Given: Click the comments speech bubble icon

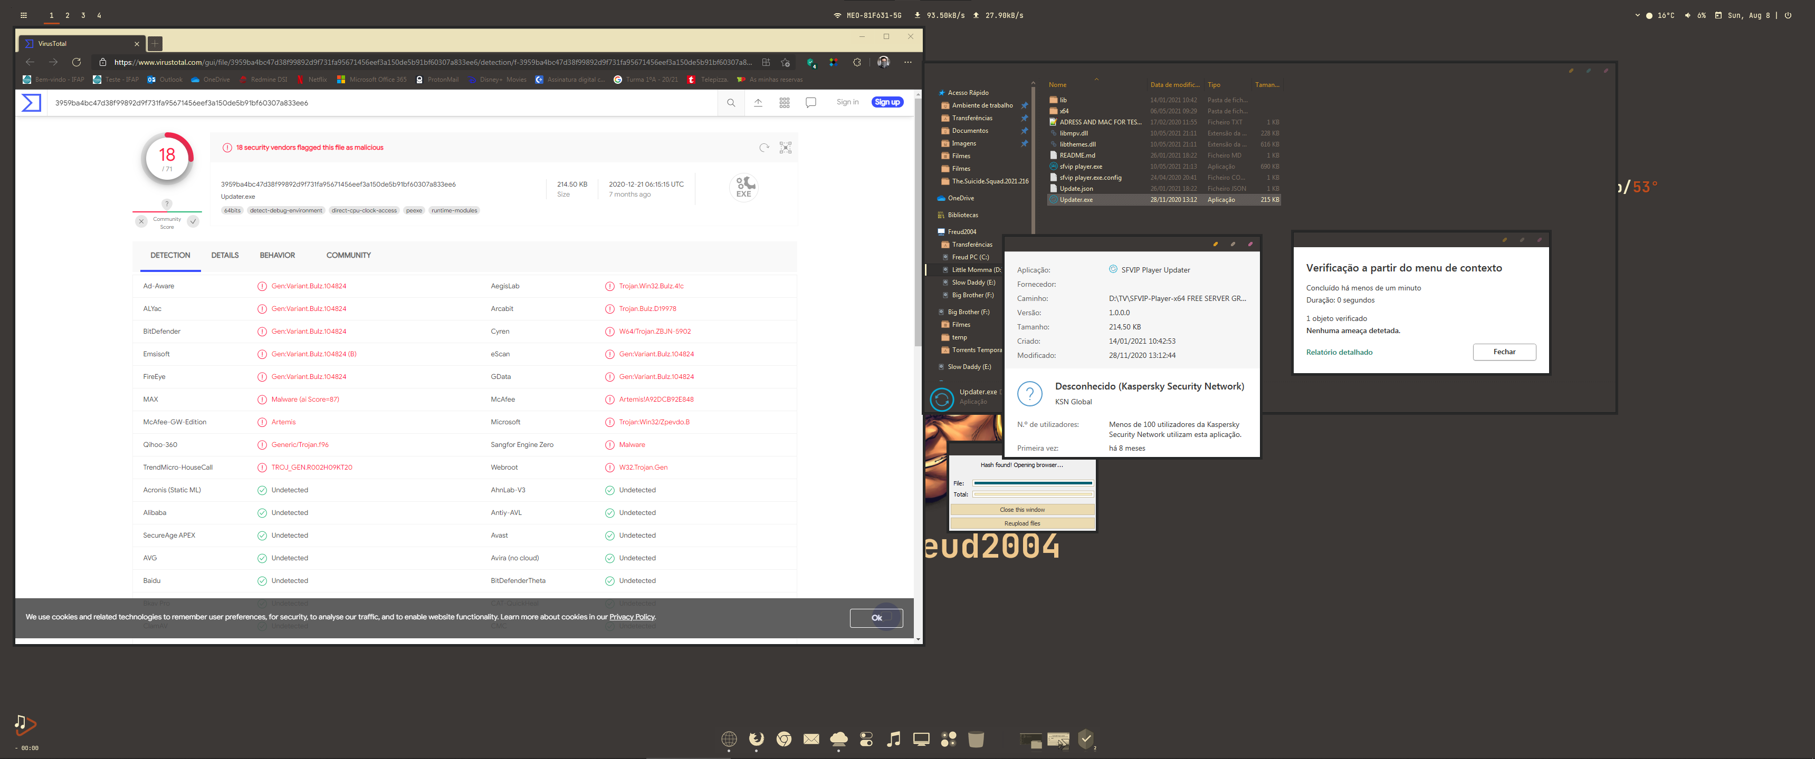Looking at the screenshot, I should tap(811, 103).
